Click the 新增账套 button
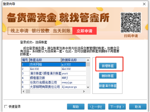 [108, 66]
